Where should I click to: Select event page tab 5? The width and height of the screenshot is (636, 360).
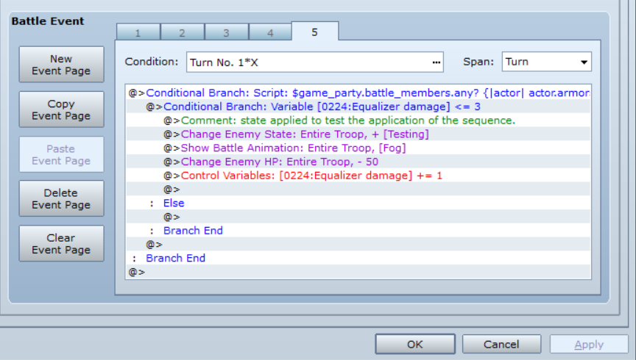(x=315, y=32)
